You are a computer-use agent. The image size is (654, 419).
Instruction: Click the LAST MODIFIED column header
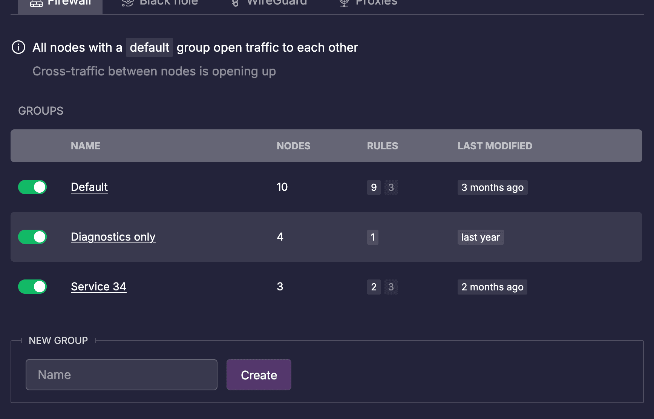[x=495, y=146]
